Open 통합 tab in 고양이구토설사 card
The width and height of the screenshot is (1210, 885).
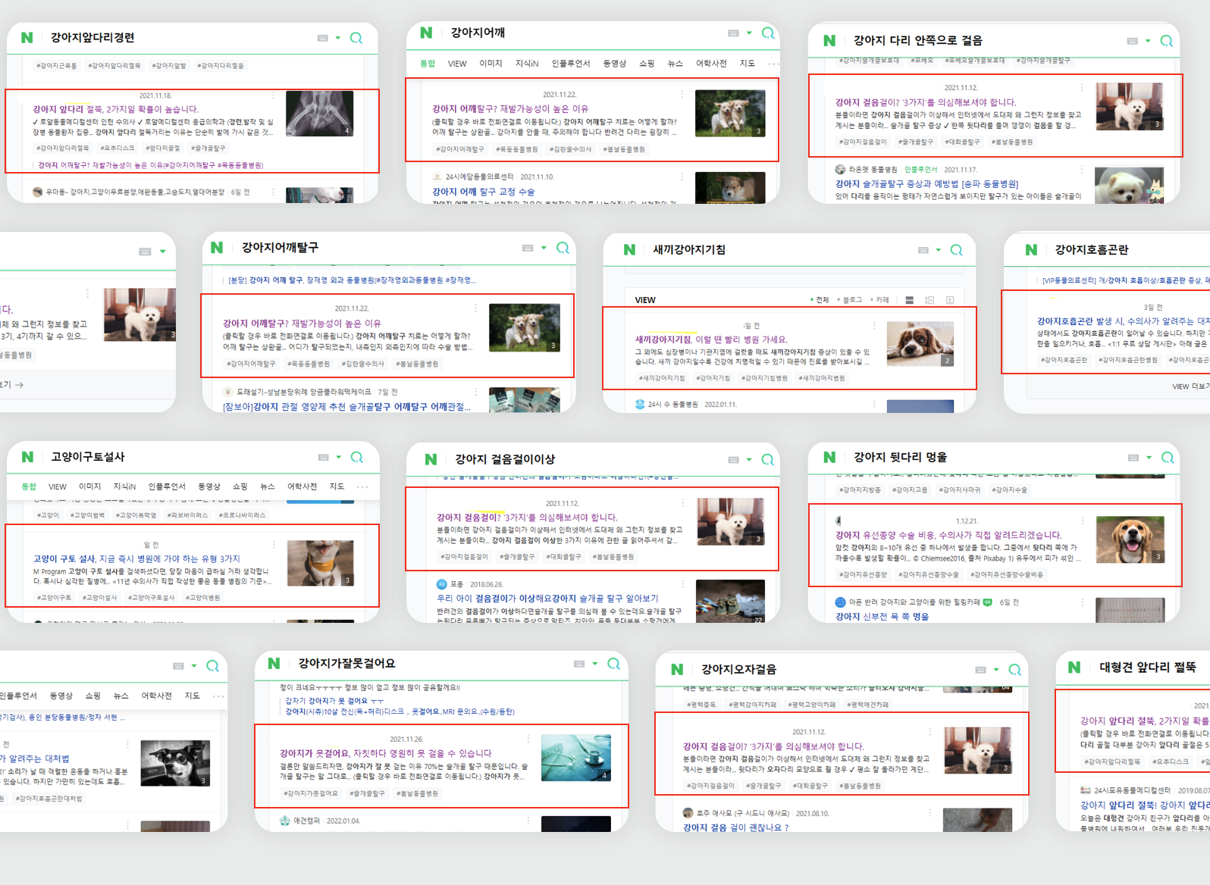[x=29, y=486]
